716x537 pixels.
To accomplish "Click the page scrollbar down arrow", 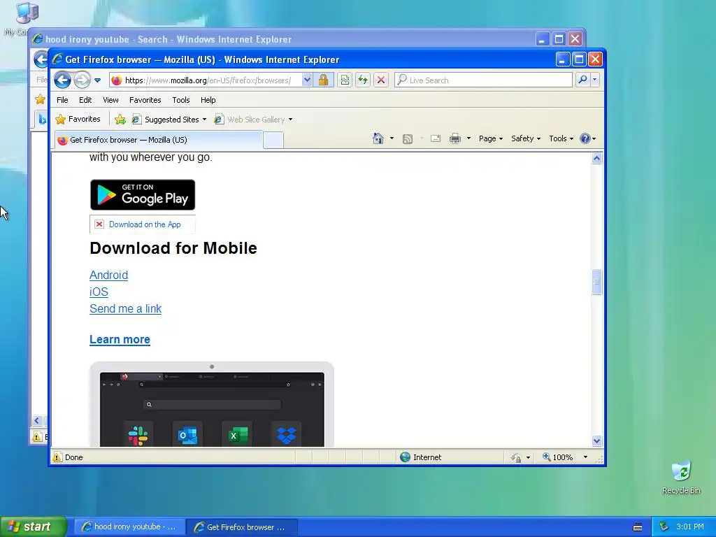I will 597,441.
